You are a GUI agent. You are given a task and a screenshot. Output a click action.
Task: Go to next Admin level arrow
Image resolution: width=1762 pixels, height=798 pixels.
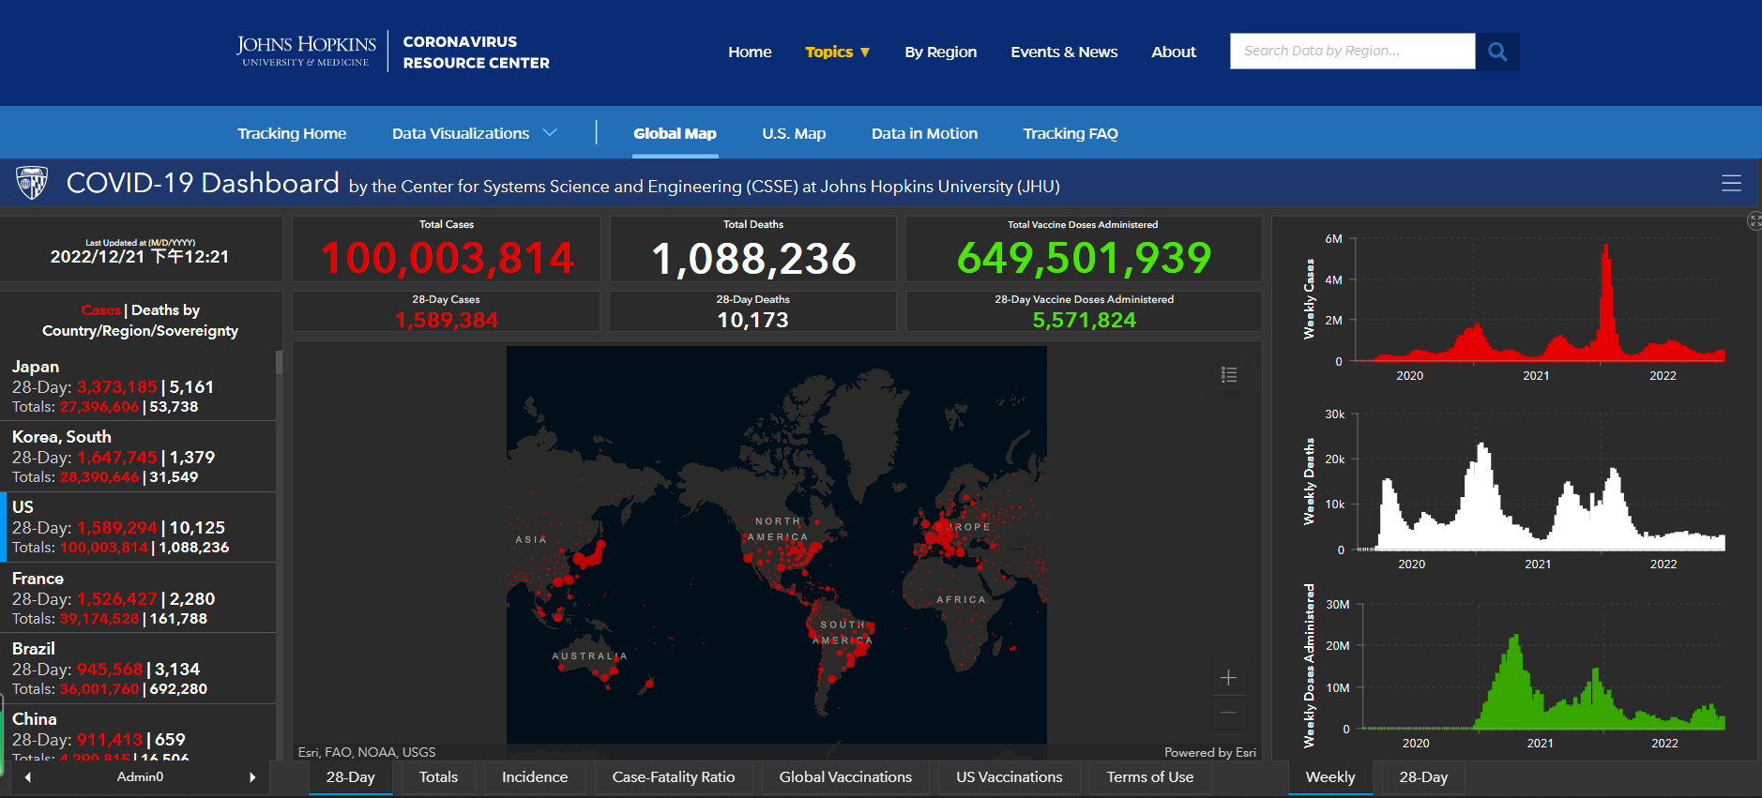coord(251,777)
